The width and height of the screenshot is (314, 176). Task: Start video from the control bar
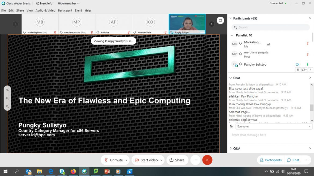147,160
